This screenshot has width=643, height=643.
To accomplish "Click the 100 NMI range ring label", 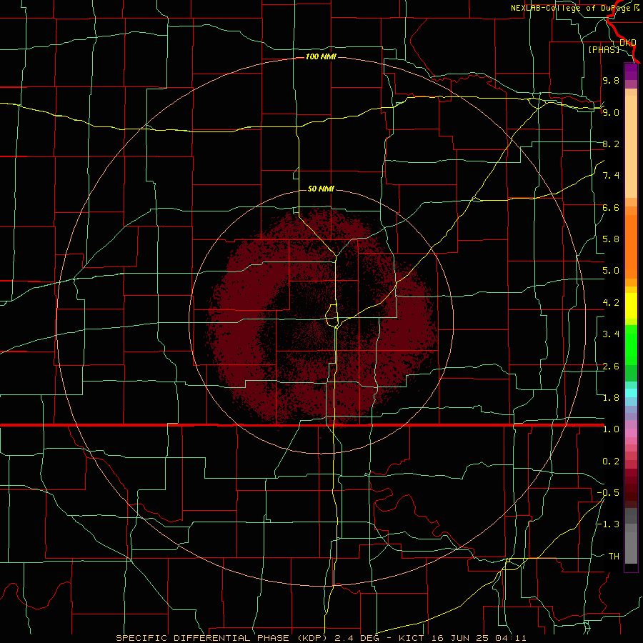I will (321, 56).
